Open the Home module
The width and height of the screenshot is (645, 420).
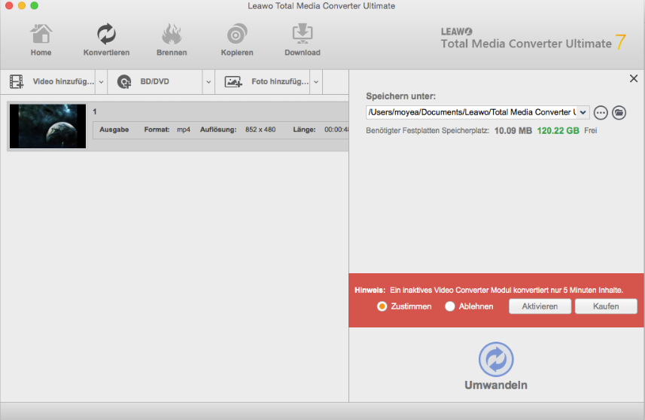click(x=41, y=41)
